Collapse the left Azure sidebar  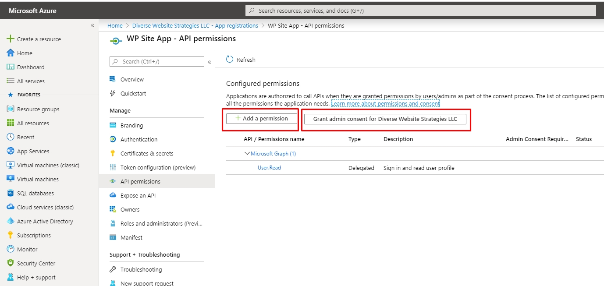pos(92,25)
